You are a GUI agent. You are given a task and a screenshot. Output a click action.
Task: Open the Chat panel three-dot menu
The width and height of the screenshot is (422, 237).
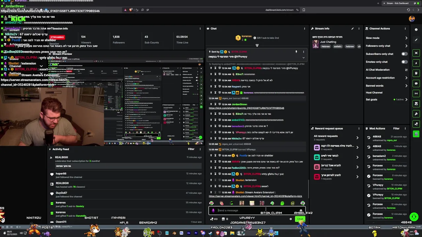(x=304, y=29)
